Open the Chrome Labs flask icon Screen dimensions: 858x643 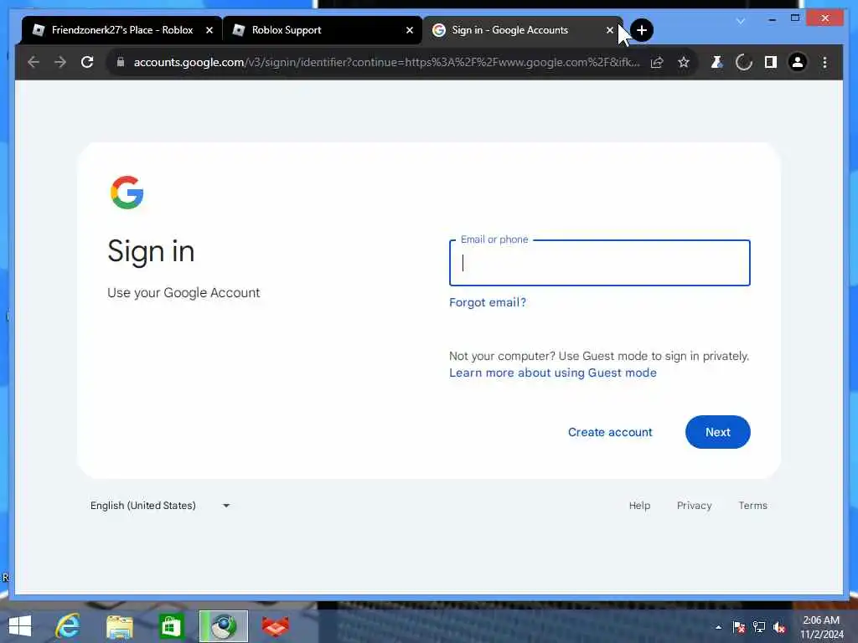[x=716, y=62]
